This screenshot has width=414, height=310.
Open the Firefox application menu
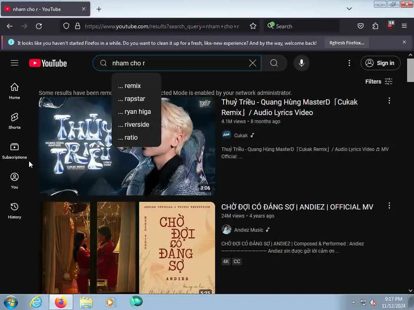(x=404, y=26)
